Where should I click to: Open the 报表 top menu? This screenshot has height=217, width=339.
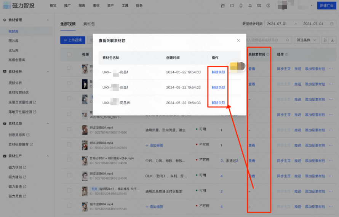click(82, 6)
